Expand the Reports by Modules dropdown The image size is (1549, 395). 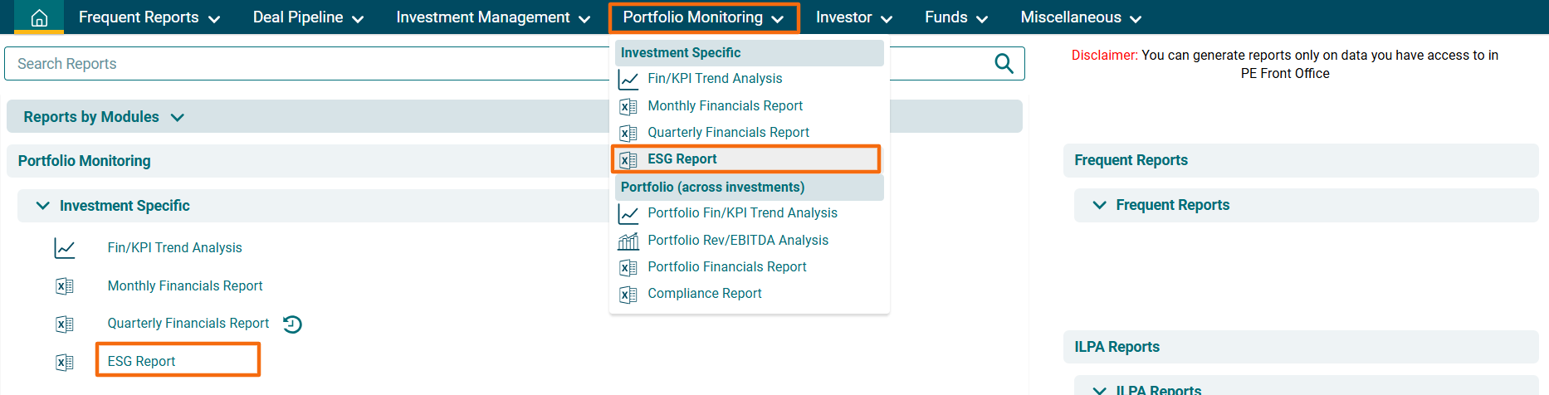[104, 117]
